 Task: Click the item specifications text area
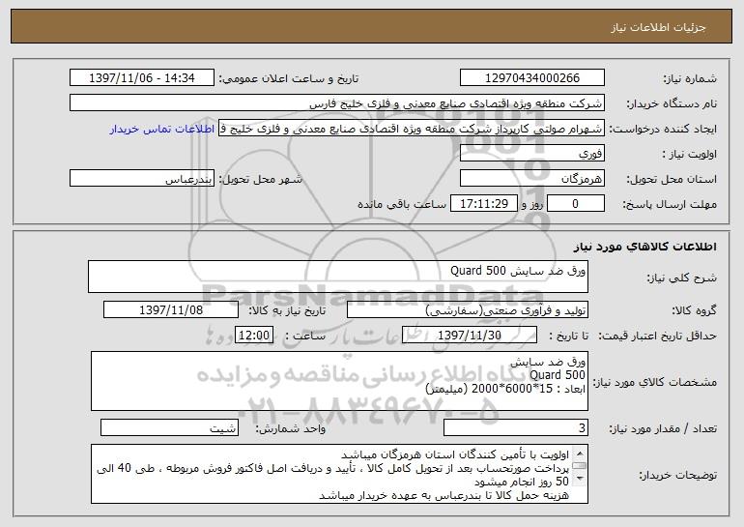pyautogui.click(x=339, y=381)
